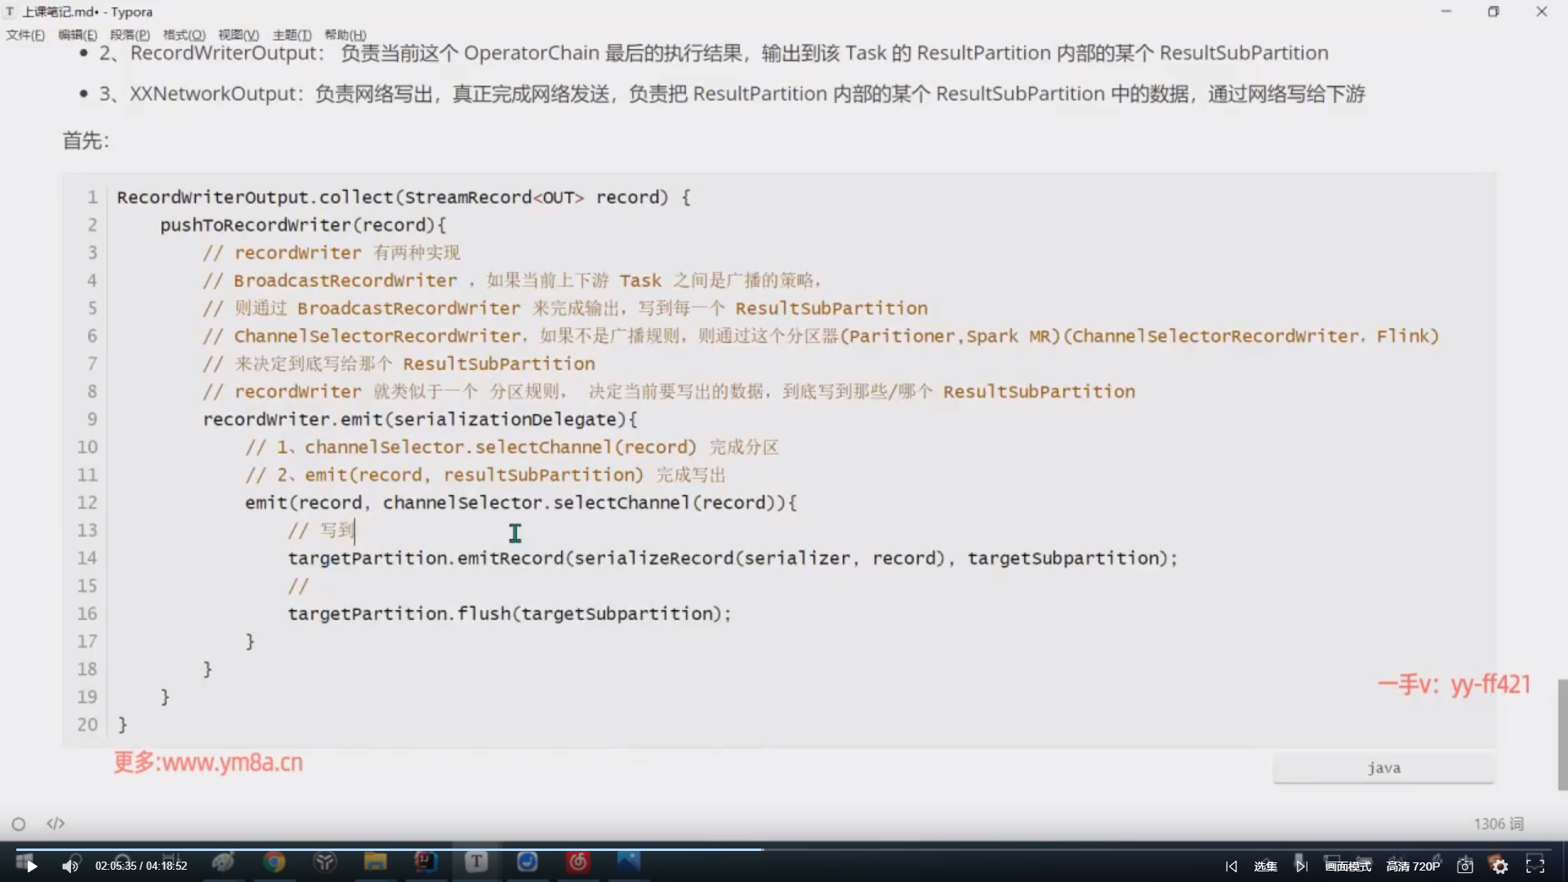Image resolution: width=1568 pixels, height=882 pixels.
Task: Enter fullscreen mode in player
Action: [1535, 866]
